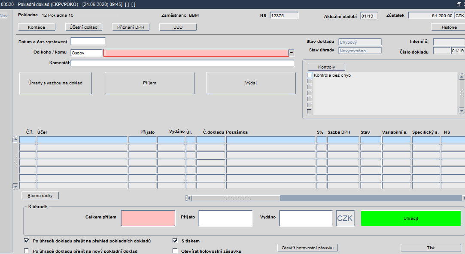Open the Kontace section
Viewport: 465px width, 254px height.
click(36, 27)
